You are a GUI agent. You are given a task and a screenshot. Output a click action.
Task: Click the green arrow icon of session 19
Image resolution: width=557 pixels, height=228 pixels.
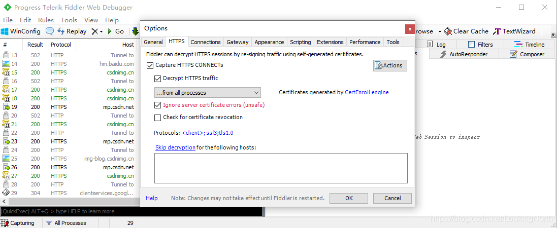pos(6,107)
